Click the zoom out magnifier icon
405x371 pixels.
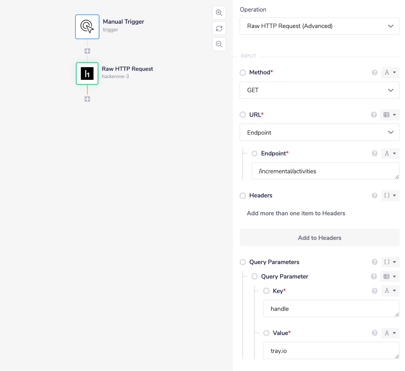point(219,44)
